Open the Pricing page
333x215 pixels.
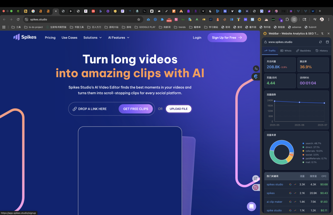50,38
